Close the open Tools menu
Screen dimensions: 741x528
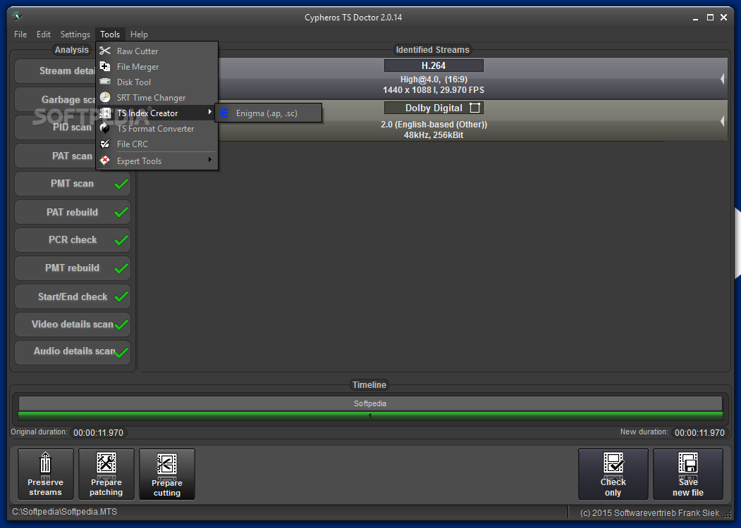[x=110, y=34]
